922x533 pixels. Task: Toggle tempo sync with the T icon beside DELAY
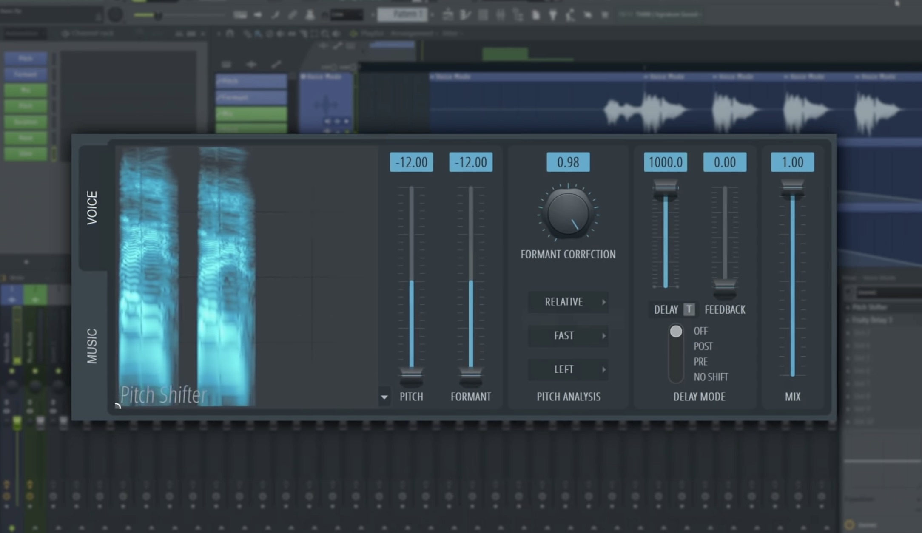click(689, 309)
